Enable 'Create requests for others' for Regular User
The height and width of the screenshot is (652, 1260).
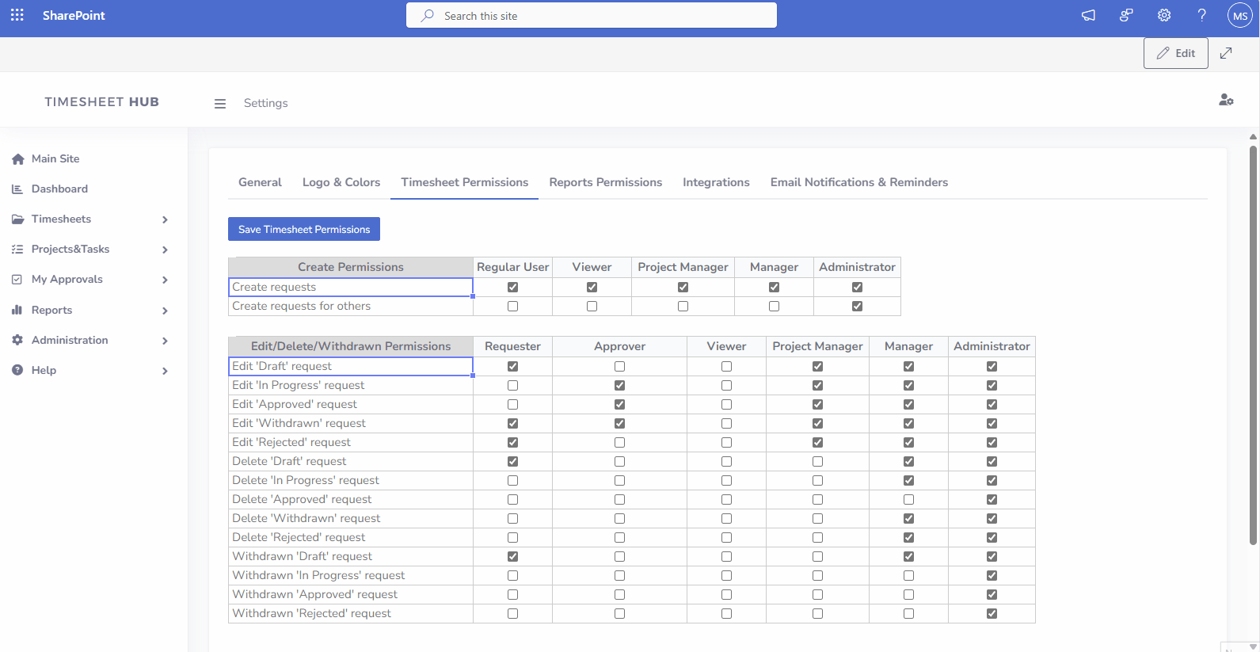pos(512,307)
